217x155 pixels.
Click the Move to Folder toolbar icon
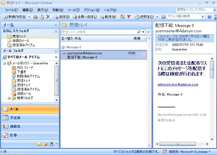click(x=42, y=17)
